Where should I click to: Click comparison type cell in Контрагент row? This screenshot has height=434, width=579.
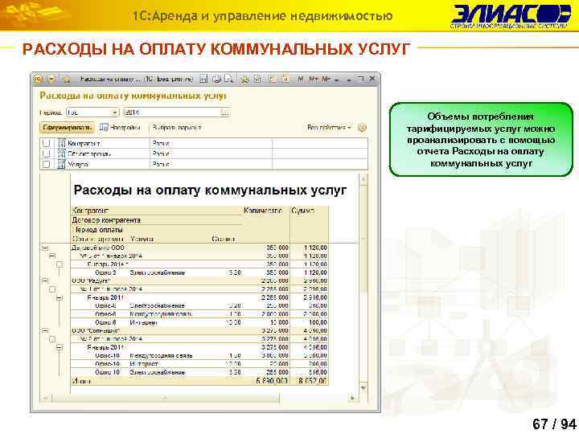click(211, 143)
